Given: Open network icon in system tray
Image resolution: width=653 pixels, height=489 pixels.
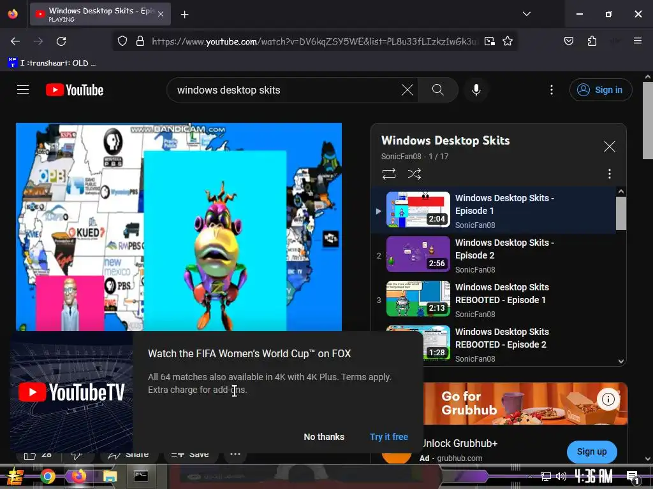Looking at the screenshot, I should (x=545, y=476).
